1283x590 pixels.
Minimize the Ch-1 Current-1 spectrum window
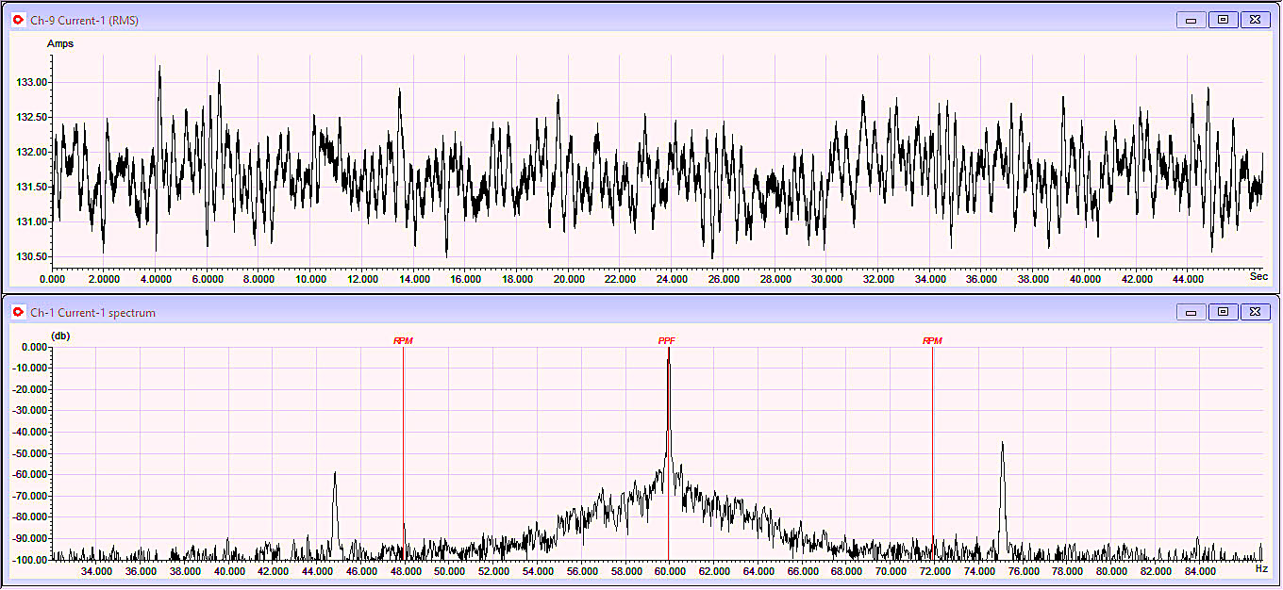[x=1192, y=312]
